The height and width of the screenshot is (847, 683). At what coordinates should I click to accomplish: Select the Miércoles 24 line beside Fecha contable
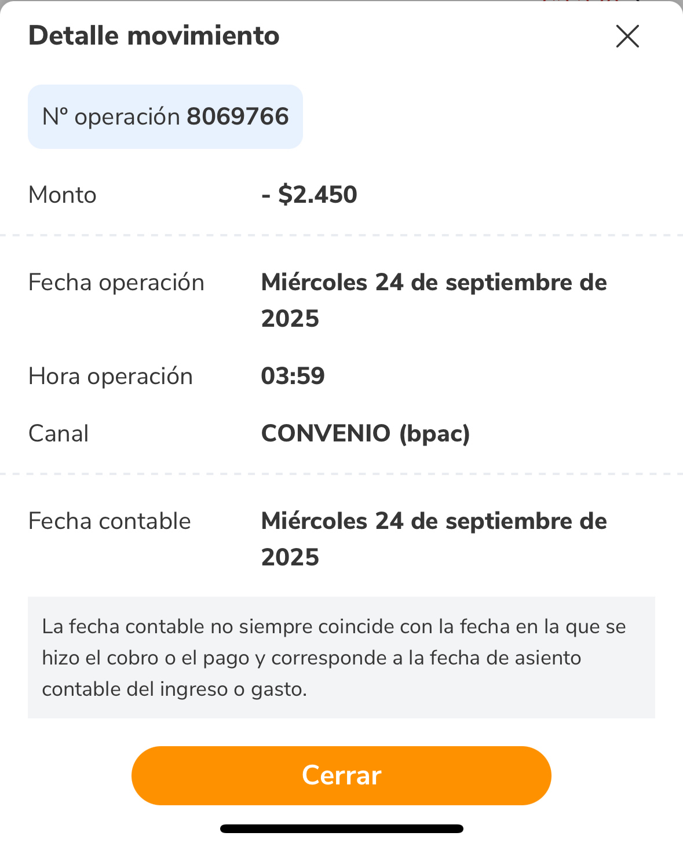[x=434, y=521]
